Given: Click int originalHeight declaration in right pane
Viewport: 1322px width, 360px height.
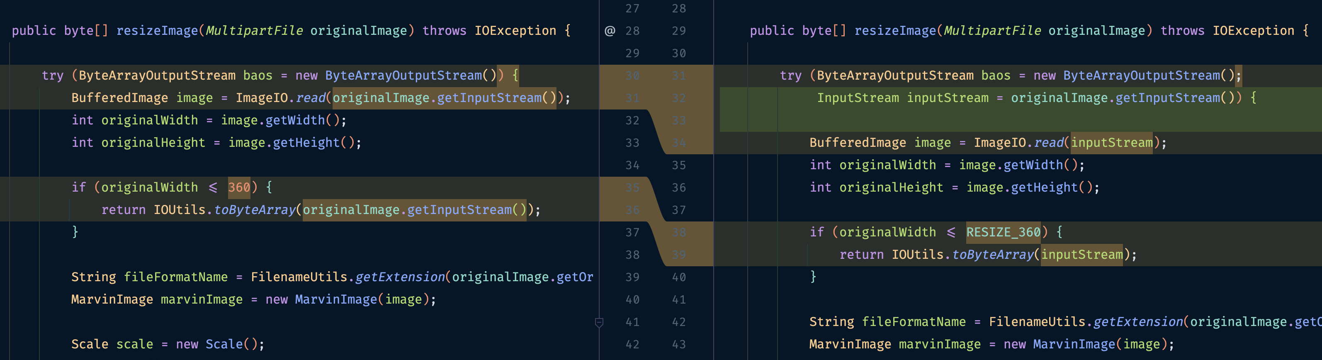Looking at the screenshot, I should click(x=877, y=187).
